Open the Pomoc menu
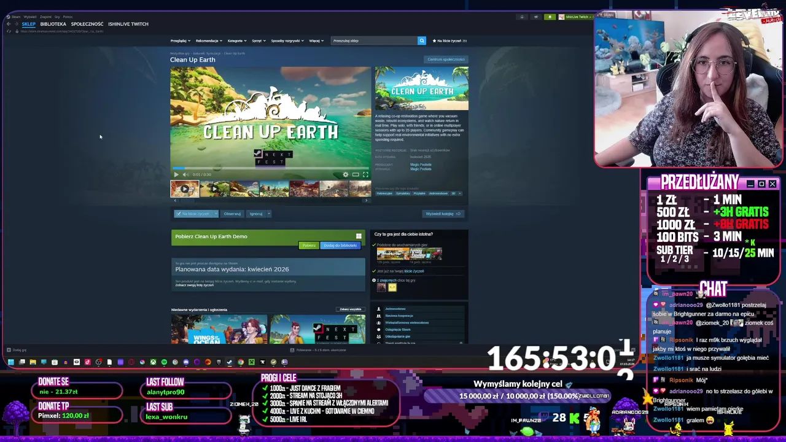The width and height of the screenshot is (786, 442). point(68,17)
